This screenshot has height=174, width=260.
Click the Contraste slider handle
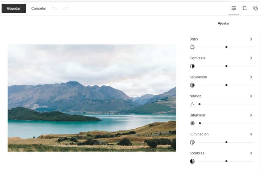click(226, 66)
